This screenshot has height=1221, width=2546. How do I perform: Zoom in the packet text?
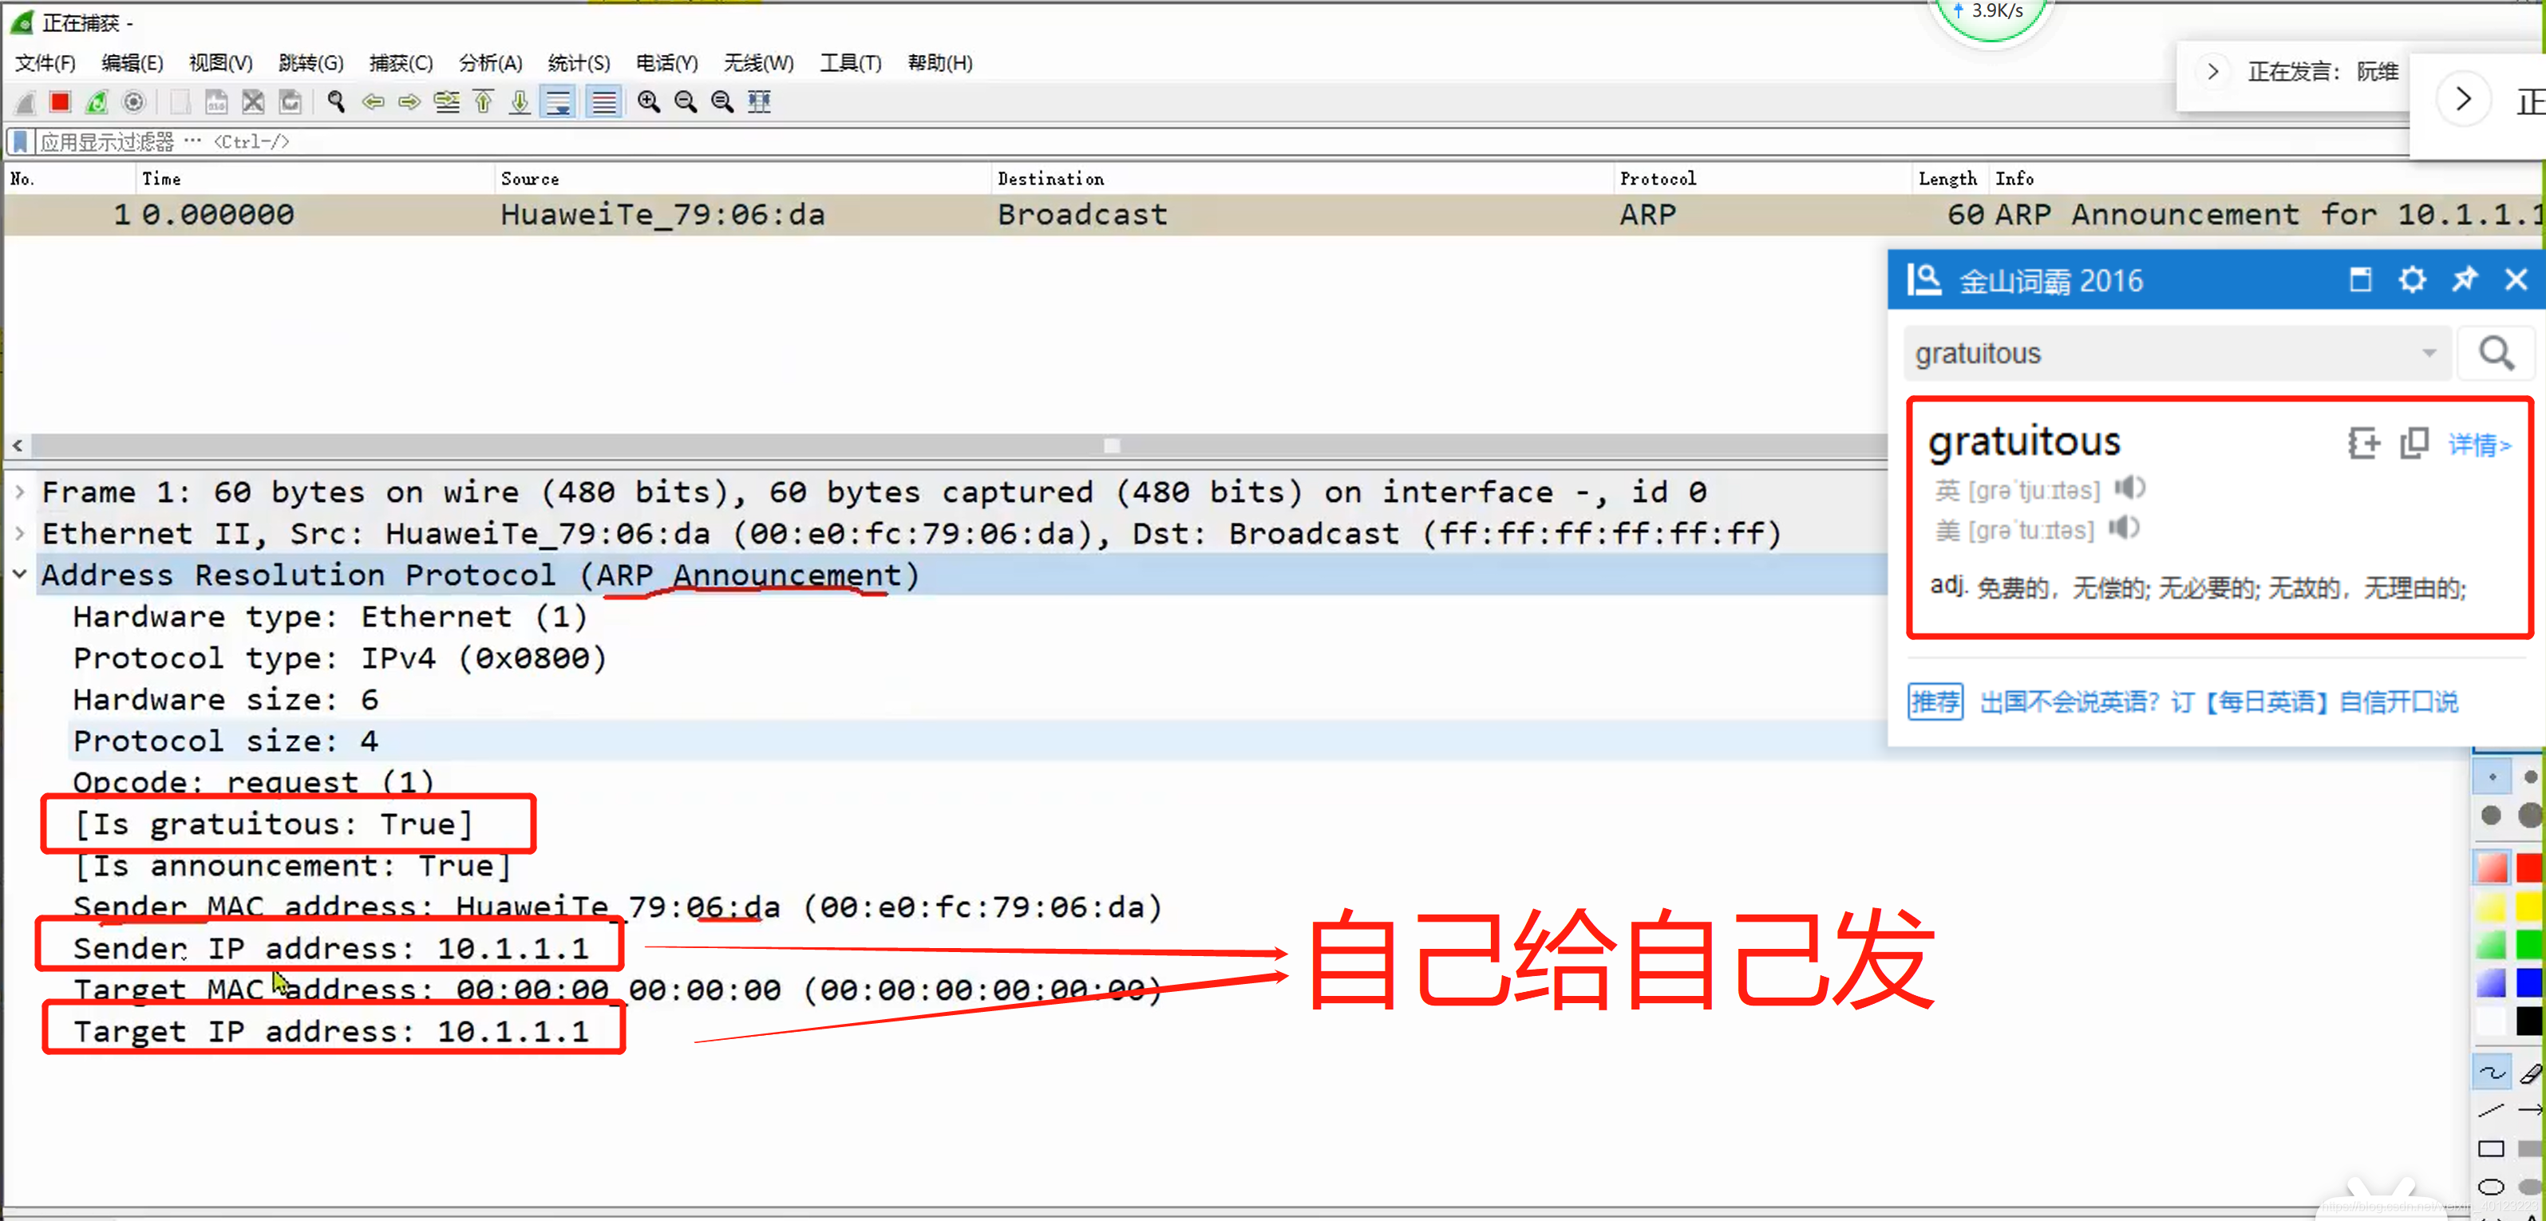click(648, 102)
